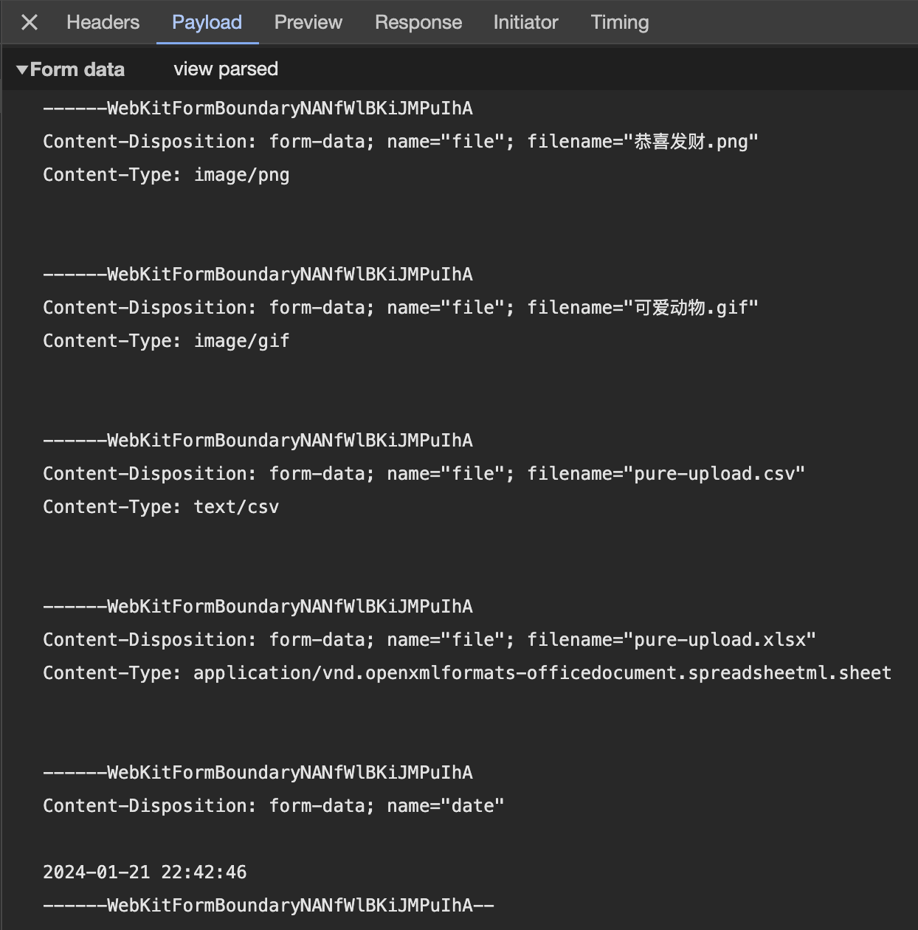Click the name="date" Content-Disposition line
Image resolution: width=918 pixels, height=930 pixels.
(x=273, y=806)
